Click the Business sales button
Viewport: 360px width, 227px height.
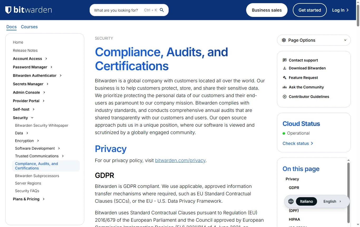pyautogui.click(x=267, y=10)
